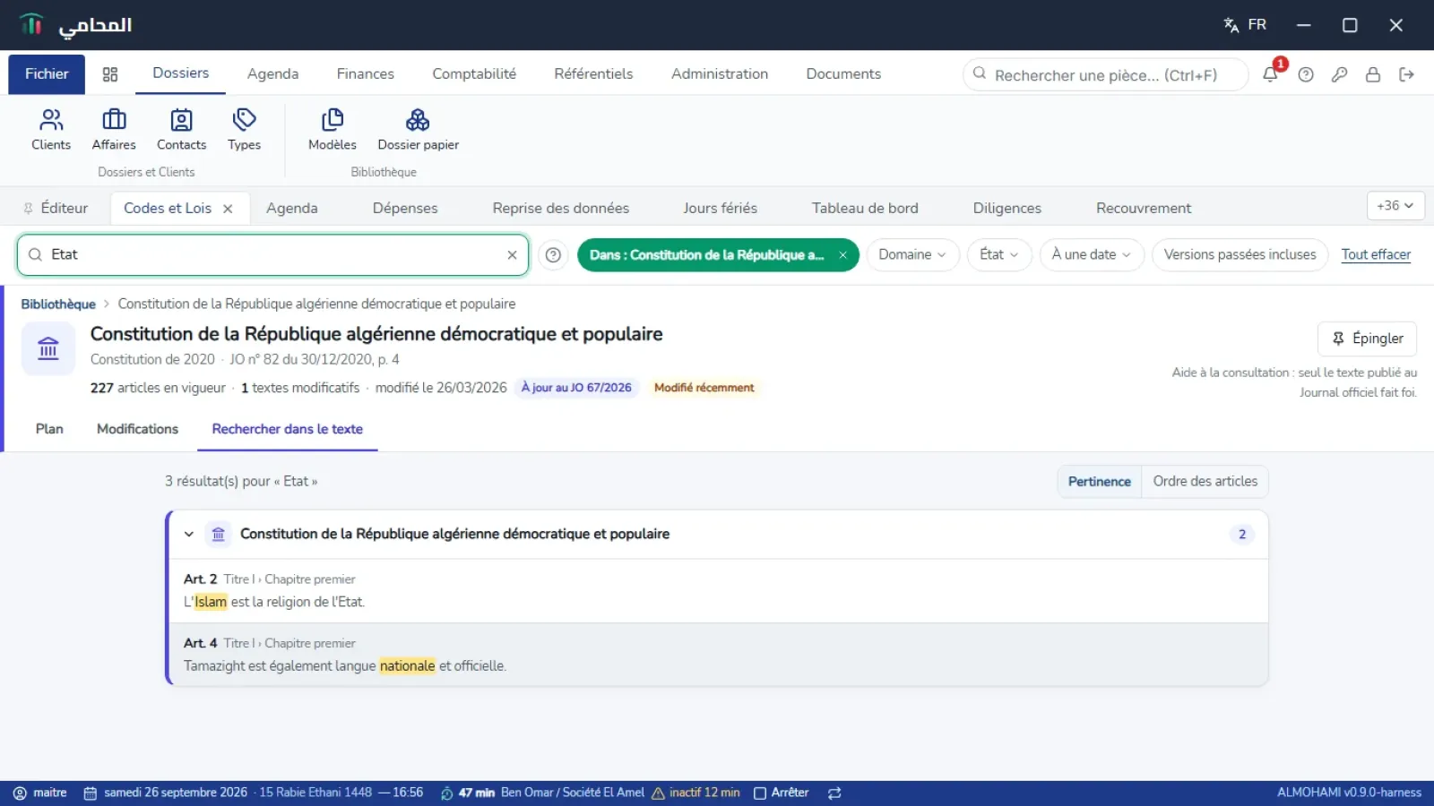Collapse the Constitution results group
This screenshot has width=1434, height=806.
[x=189, y=535]
